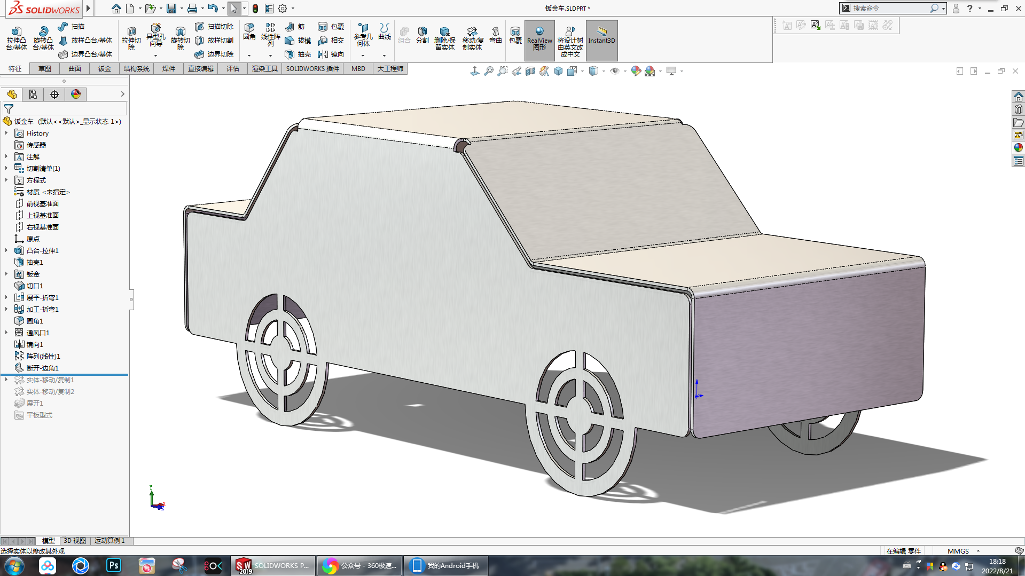Click the 镜向 mirror tool in ribbon
This screenshot has height=576, width=1025.
(331, 54)
